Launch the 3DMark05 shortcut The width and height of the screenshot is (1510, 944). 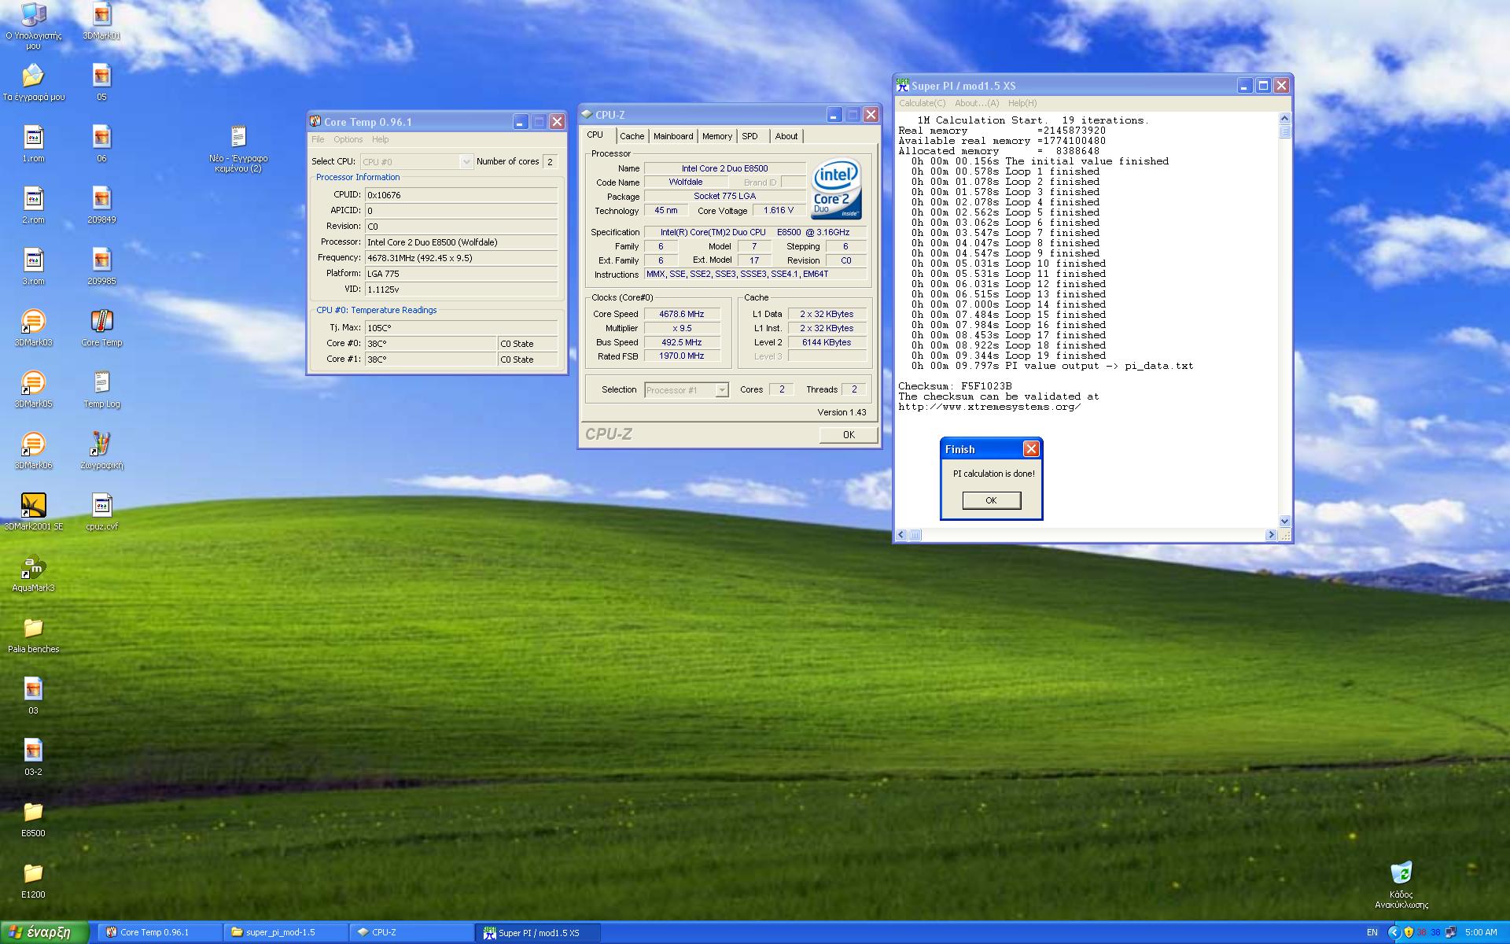pos(33,389)
